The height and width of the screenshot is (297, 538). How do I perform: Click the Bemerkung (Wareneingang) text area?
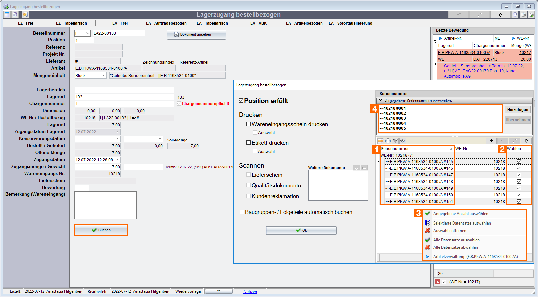pyautogui.click(x=105, y=205)
